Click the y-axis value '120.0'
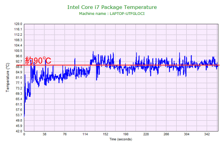 (18, 24)
